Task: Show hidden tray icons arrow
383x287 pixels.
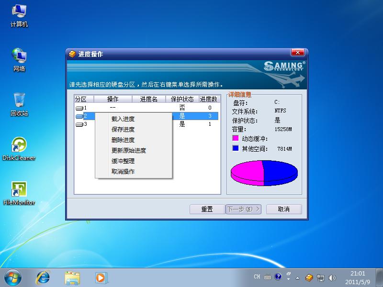Action: click(298, 277)
